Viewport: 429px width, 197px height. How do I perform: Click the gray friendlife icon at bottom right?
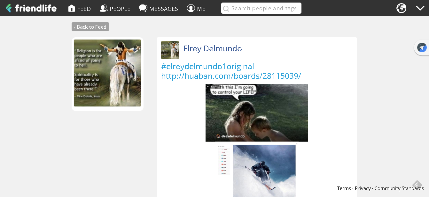[x=417, y=184]
